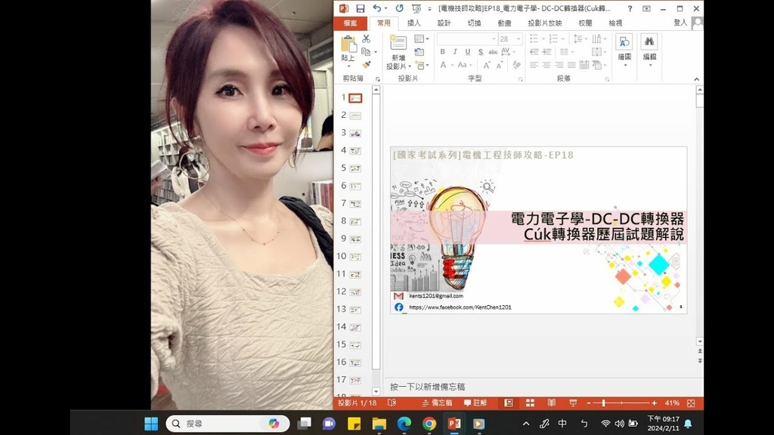Click the 備忘稿 Notes button
This screenshot has height=435, width=774.
437,403
